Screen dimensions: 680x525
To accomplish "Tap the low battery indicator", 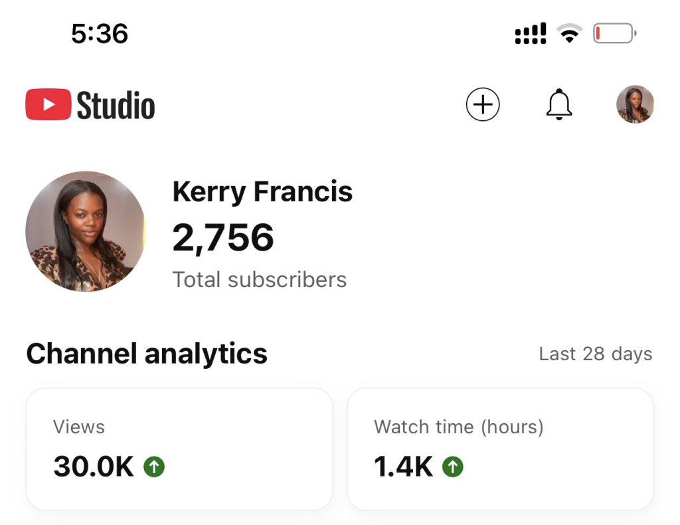I will coord(614,33).
